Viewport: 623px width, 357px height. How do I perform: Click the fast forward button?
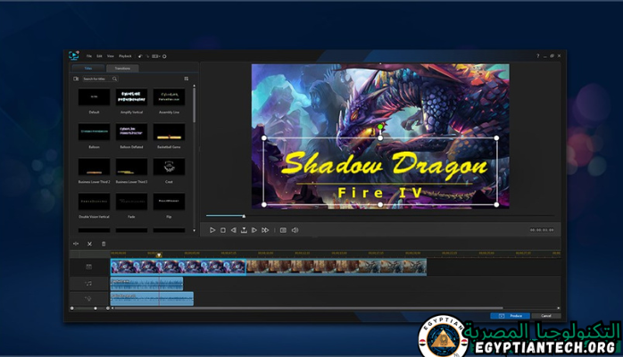point(265,230)
